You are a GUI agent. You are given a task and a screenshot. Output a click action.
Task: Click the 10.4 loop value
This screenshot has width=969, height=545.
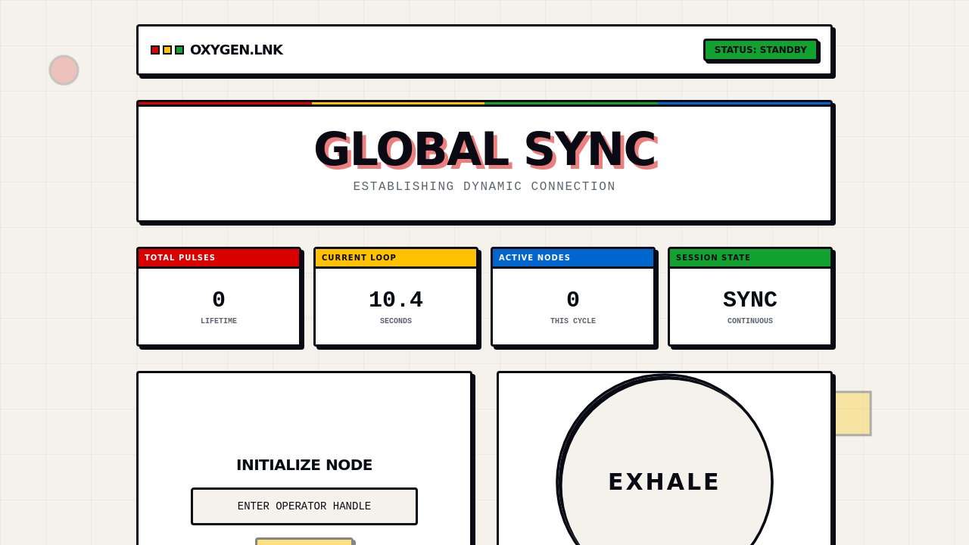tap(396, 300)
